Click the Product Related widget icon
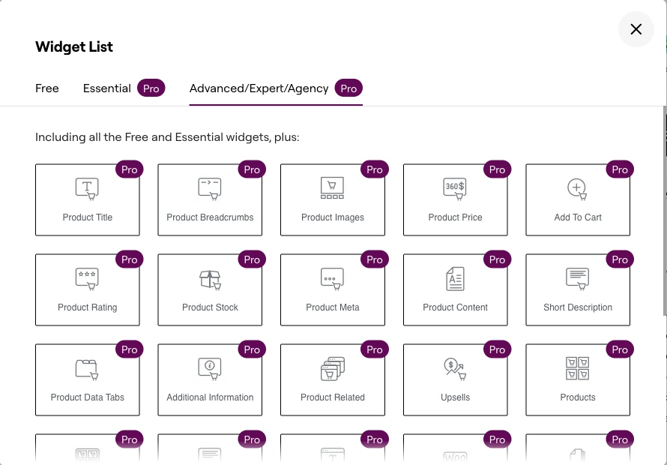 point(332,369)
